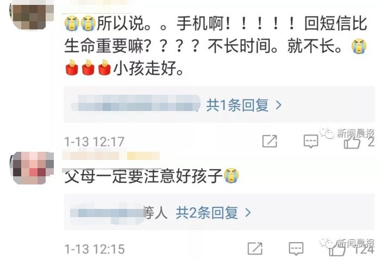This screenshot has width=380, height=265.
Task: Open the first commenter's pixelated avatar
Action: coord(32,16)
